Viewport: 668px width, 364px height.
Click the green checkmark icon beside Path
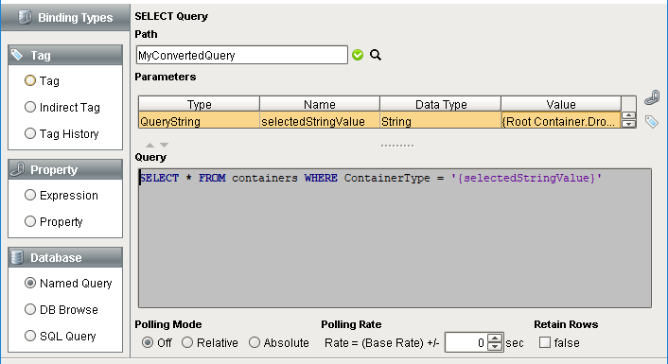358,55
